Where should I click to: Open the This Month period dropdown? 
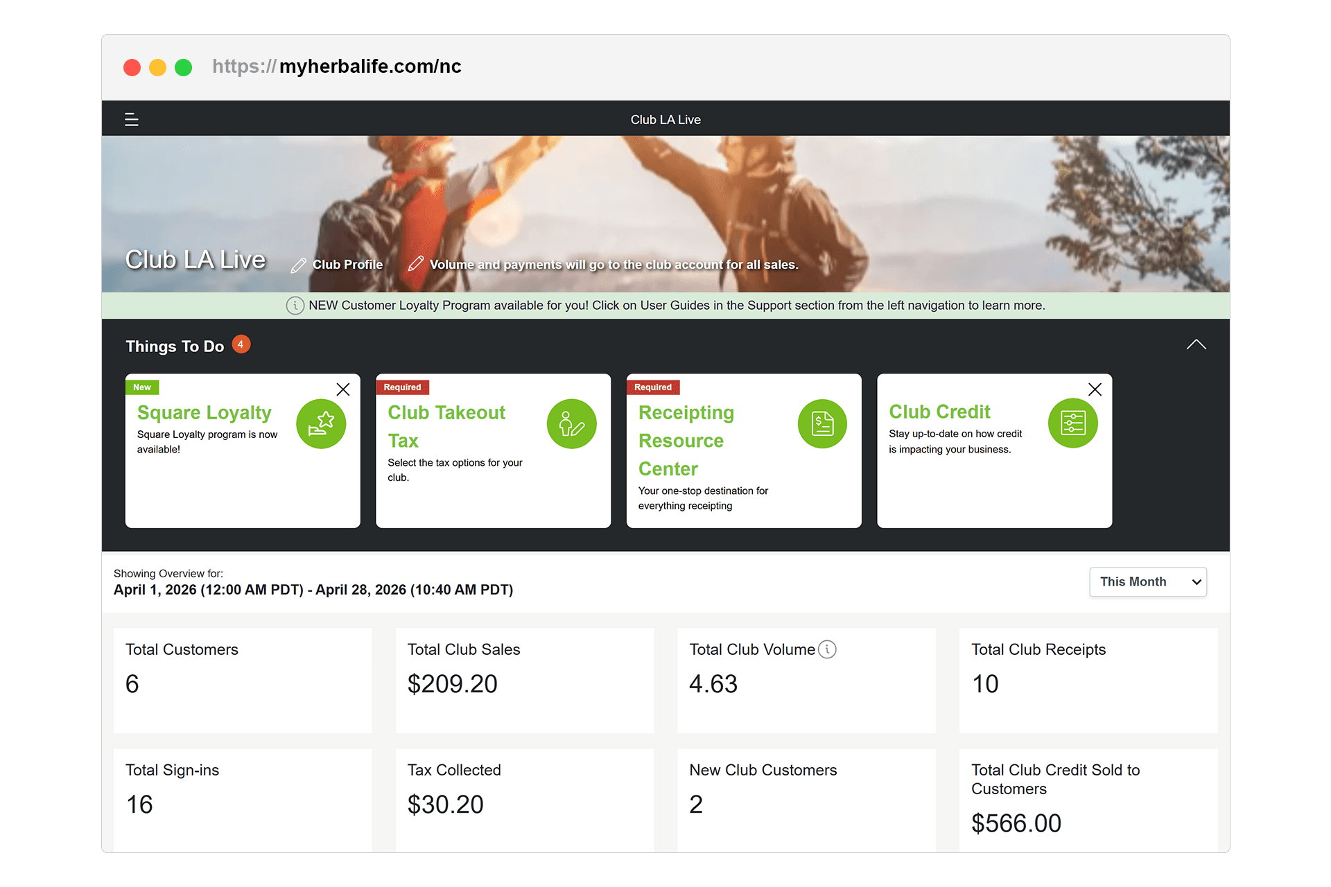coord(1147,582)
